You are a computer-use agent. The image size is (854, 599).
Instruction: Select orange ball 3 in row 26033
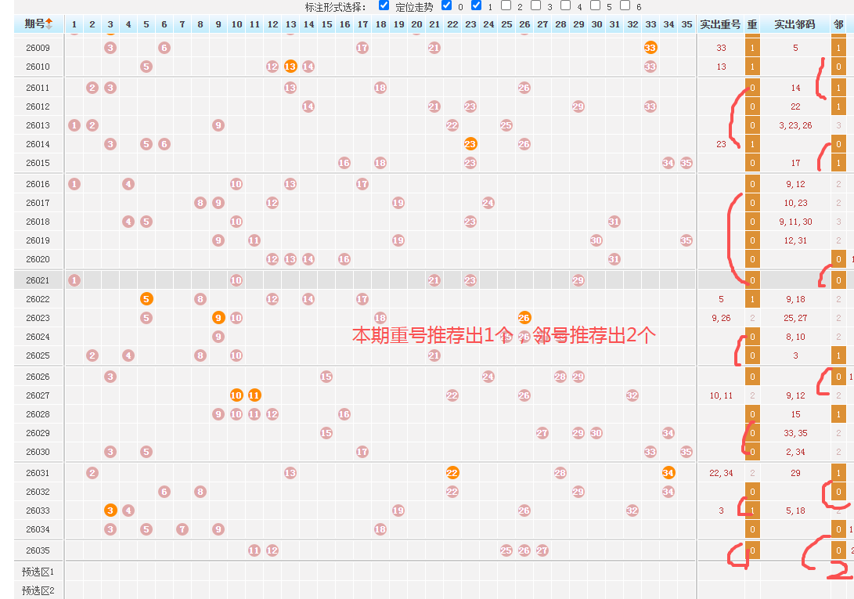click(x=110, y=510)
